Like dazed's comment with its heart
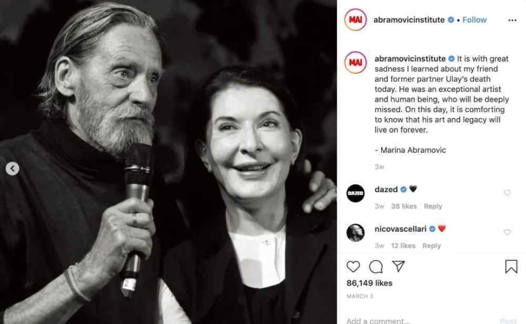The width and height of the screenshot is (526, 324). 507,193
